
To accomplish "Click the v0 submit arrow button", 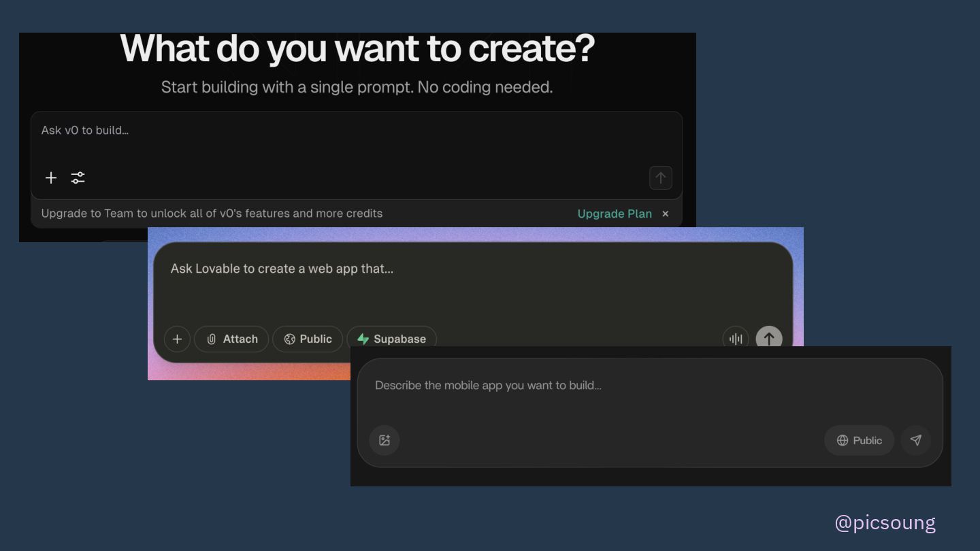I will 661,178.
